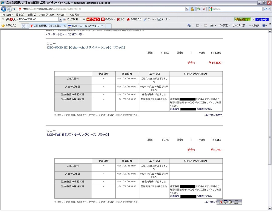Open the LCS-TWK B ソフトキャリングケース product link
The height and width of the screenshot is (217, 272).
[x=78, y=135]
